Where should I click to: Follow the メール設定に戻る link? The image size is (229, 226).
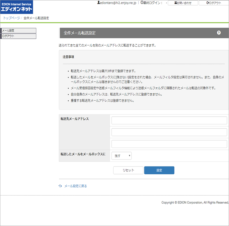coord(76,186)
